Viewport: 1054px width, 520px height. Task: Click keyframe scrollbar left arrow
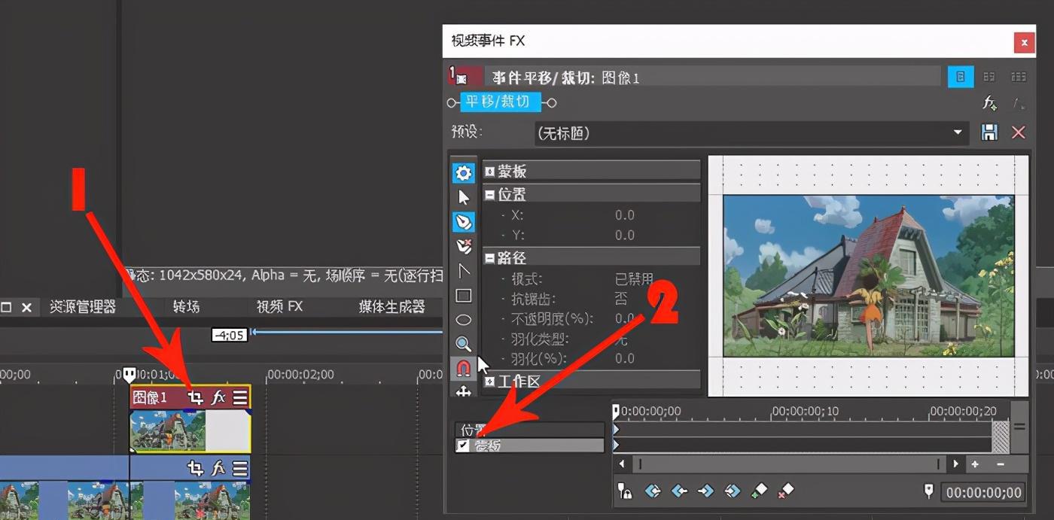click(622, 464)
